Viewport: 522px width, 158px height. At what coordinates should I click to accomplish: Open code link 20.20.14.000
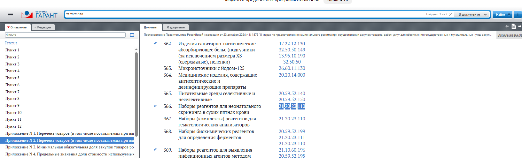[292, 75]
